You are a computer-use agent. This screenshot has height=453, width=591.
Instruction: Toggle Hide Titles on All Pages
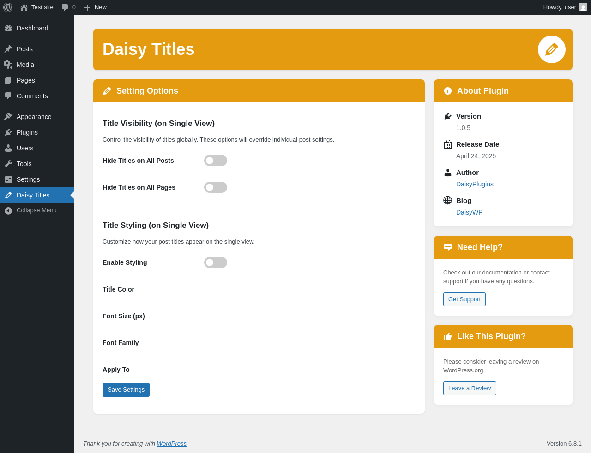(216, 187)
